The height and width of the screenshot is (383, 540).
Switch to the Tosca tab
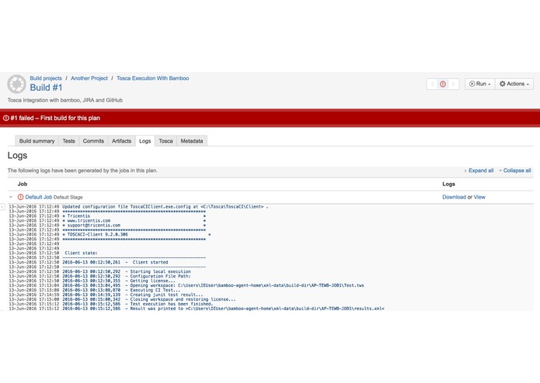[165, 141]
